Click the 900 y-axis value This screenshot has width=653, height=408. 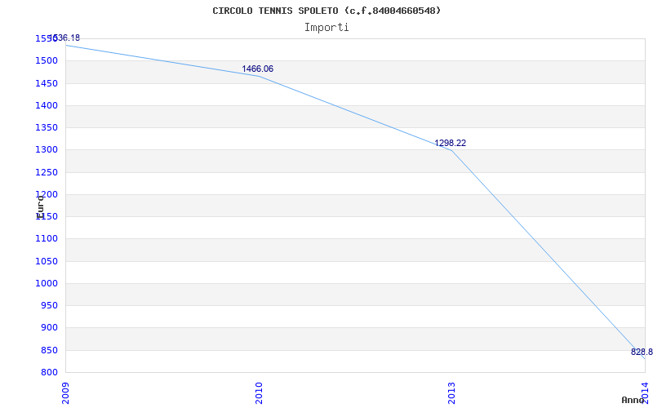(49, 328)
